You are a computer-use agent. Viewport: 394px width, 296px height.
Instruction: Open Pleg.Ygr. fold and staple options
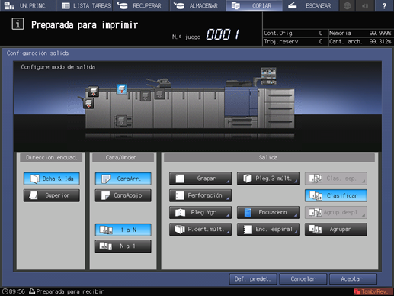coord(200,212)
